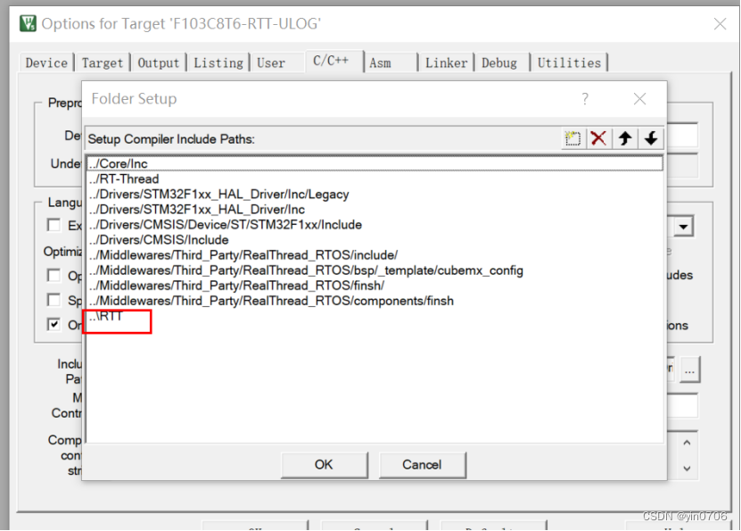741x531 pixels.
Task: Toggle the checkbox labeled 'Sp'
Action: (x=54, y=300)
